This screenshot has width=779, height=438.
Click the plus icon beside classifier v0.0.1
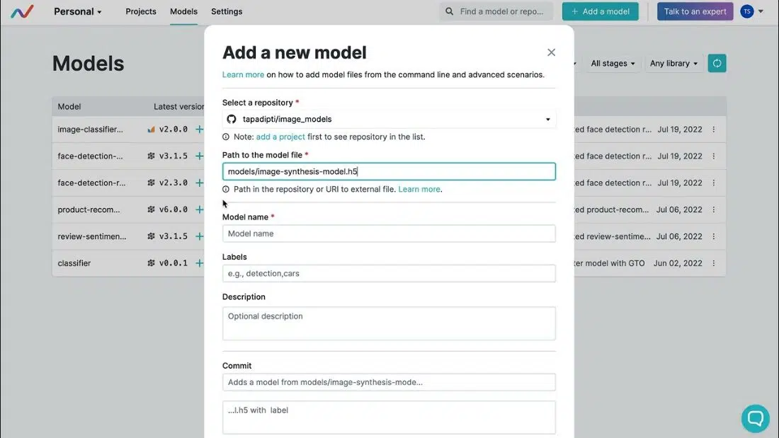point(199,263)
